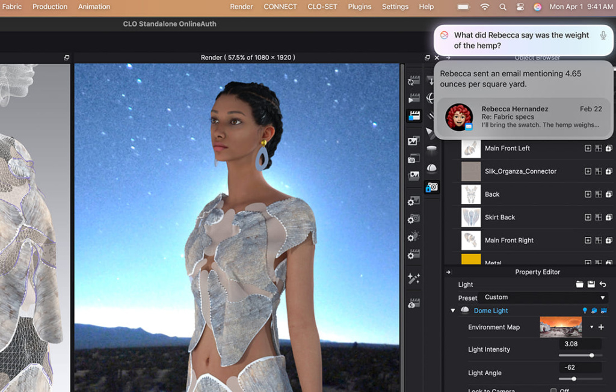The image size is (616, 392).
Task: Toggle the lock camera icon
Action: click(432, 187)
